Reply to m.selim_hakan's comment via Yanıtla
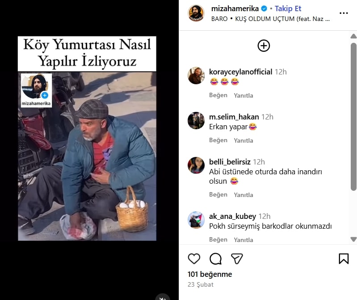The image size is (357, 300). (x=244, y=140)
